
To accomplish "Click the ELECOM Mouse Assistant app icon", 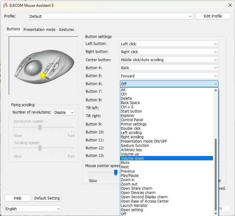I will click(6, 6).
